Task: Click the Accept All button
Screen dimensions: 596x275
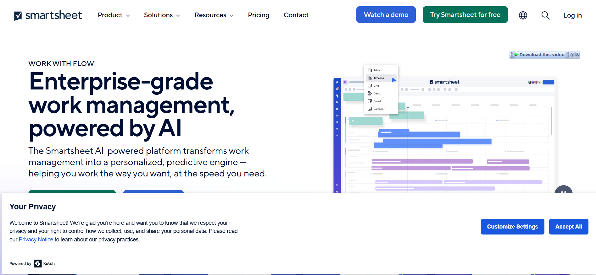Action: pos(569,227)
